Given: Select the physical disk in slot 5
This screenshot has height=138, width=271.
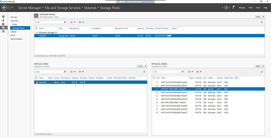Looking at the screenshot, I should pos(208,82).
